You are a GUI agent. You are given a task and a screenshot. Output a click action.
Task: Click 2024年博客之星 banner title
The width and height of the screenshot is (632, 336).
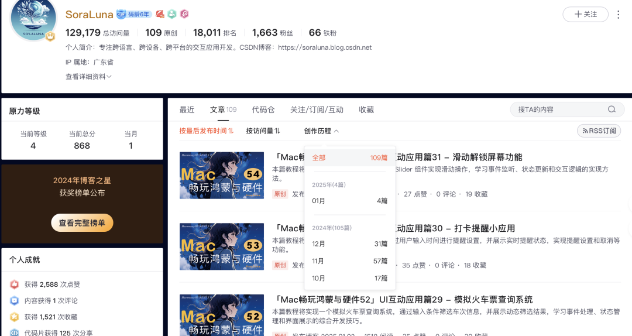pos(82,180)
